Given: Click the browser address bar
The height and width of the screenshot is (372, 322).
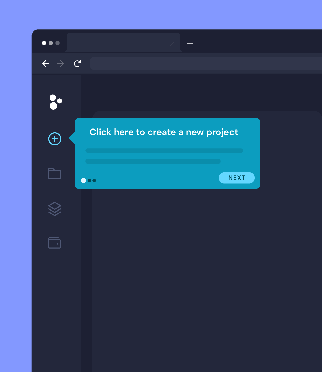Looking at the screenshot, I should coord(206,63).
